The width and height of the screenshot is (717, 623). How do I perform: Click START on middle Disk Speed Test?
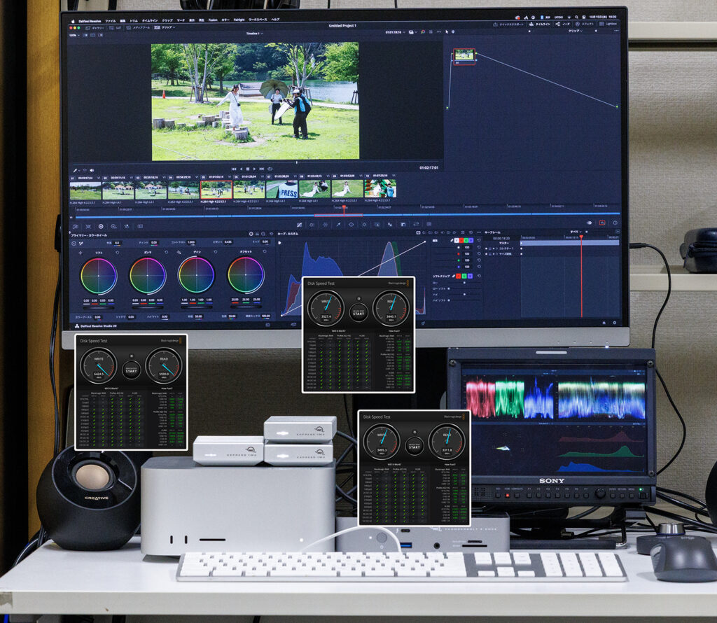pyautogui.click(x=358, y=312)
